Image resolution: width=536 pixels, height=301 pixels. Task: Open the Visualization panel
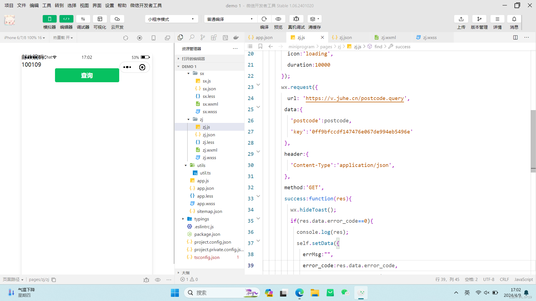click(100, 19)
